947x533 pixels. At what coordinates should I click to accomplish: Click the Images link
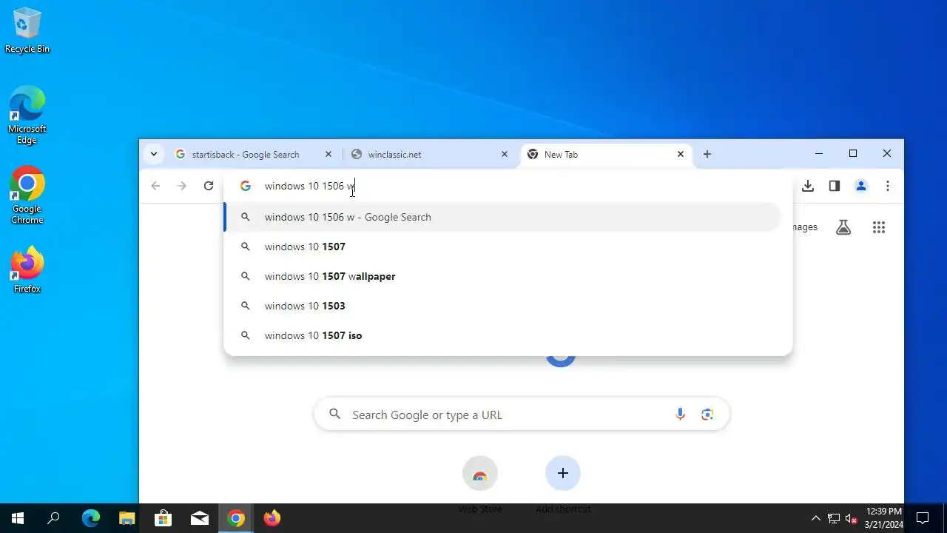[x=805, y=227]
